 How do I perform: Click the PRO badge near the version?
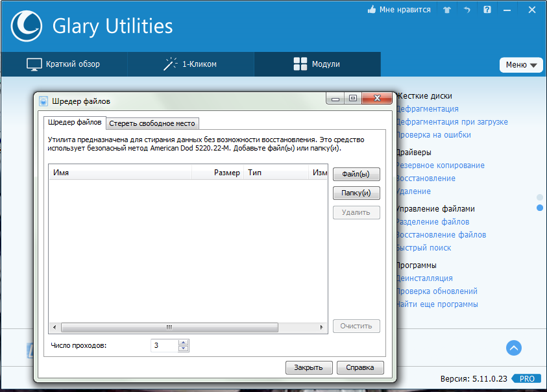pyautogui.click(x=526, y=378)
